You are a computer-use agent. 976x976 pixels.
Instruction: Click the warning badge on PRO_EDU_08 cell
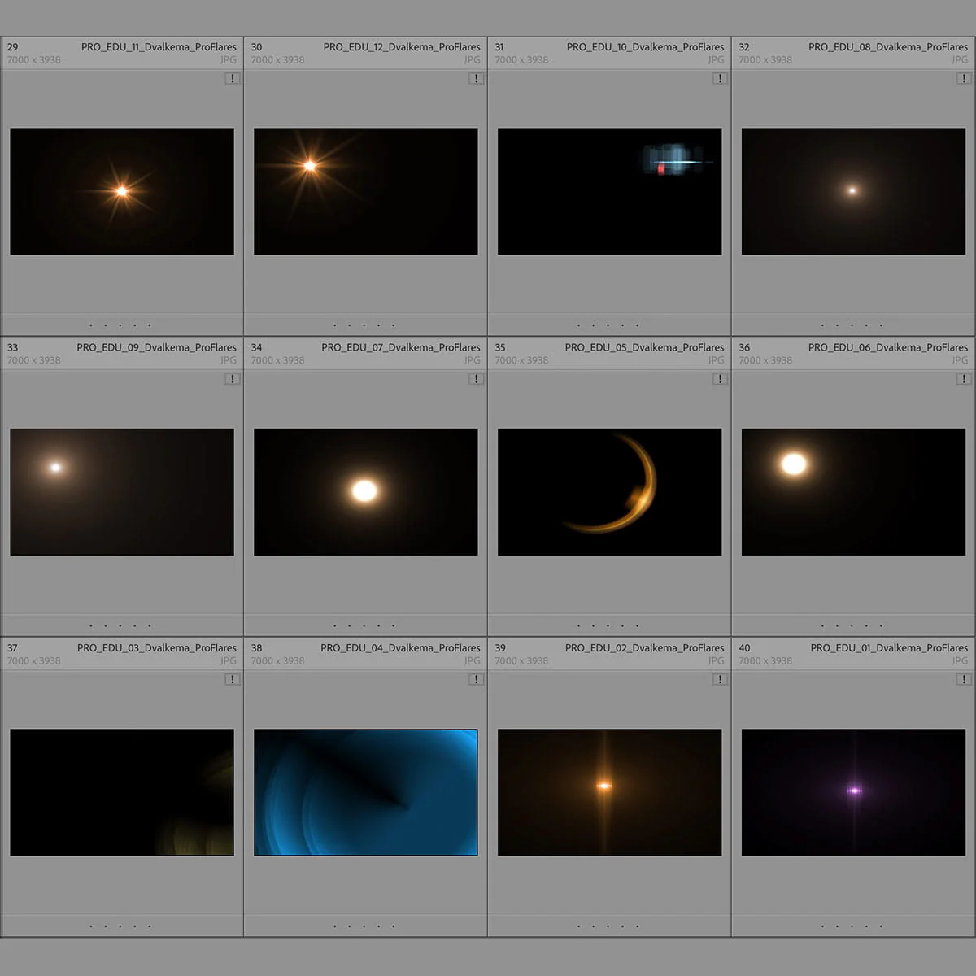964,79
